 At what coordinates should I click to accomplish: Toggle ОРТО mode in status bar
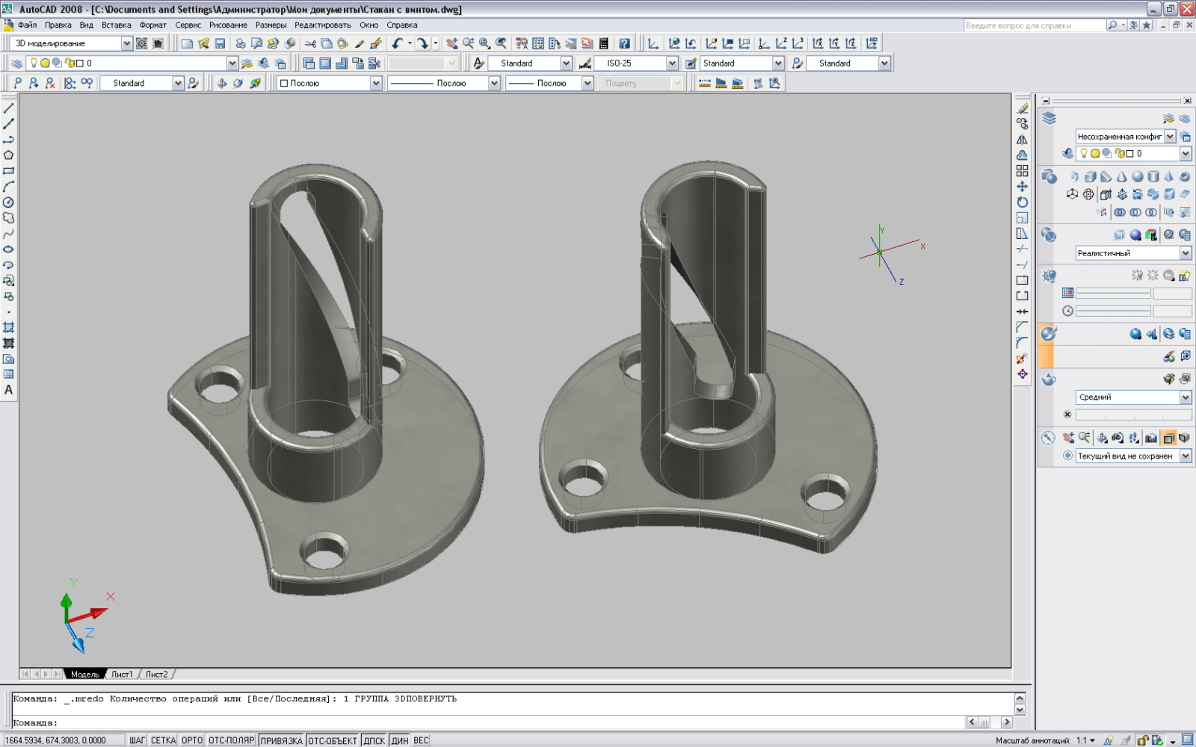(x=192, y=740)
